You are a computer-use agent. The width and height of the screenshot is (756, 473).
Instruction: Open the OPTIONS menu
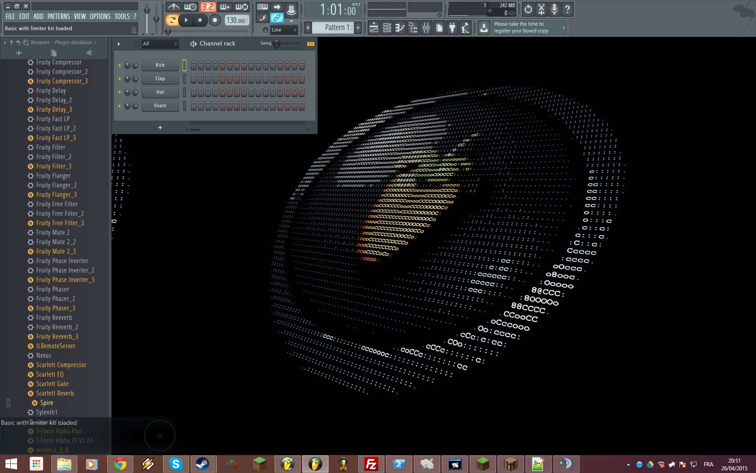click(100, 16)
